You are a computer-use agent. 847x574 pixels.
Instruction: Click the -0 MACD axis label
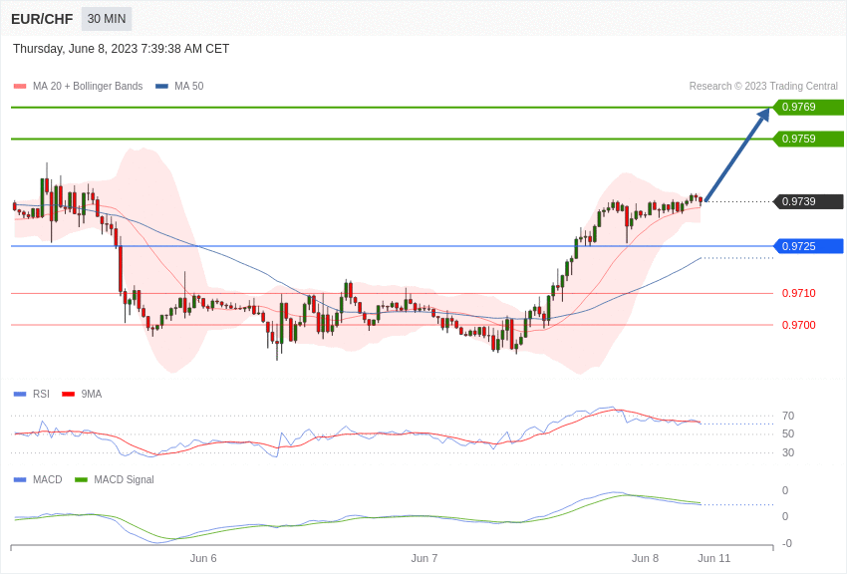coord(787,543)
